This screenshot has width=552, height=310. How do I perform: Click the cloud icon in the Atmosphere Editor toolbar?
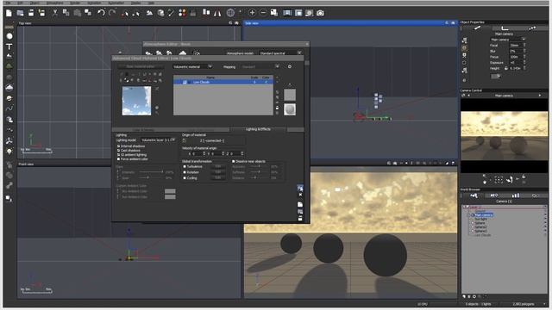[182, 53]
